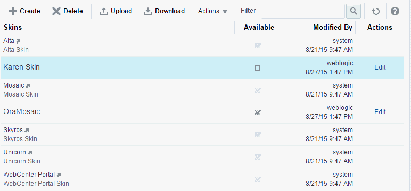Screen dimensions: 411x191
Task: Click the Filter search magnifier icon
Action: coord(354,11)
